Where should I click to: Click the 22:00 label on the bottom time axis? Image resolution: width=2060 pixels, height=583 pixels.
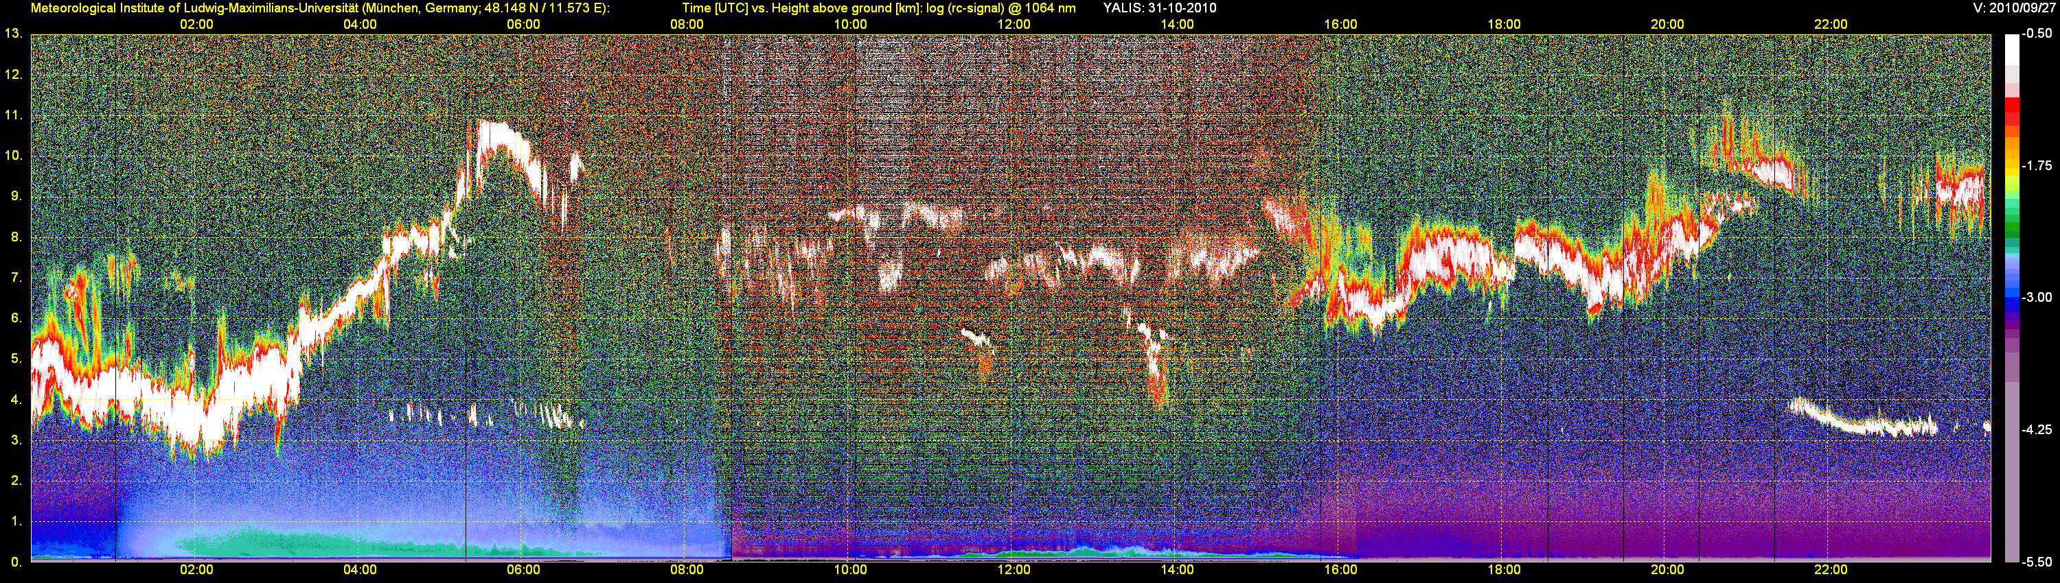(x=1831, y=570)
